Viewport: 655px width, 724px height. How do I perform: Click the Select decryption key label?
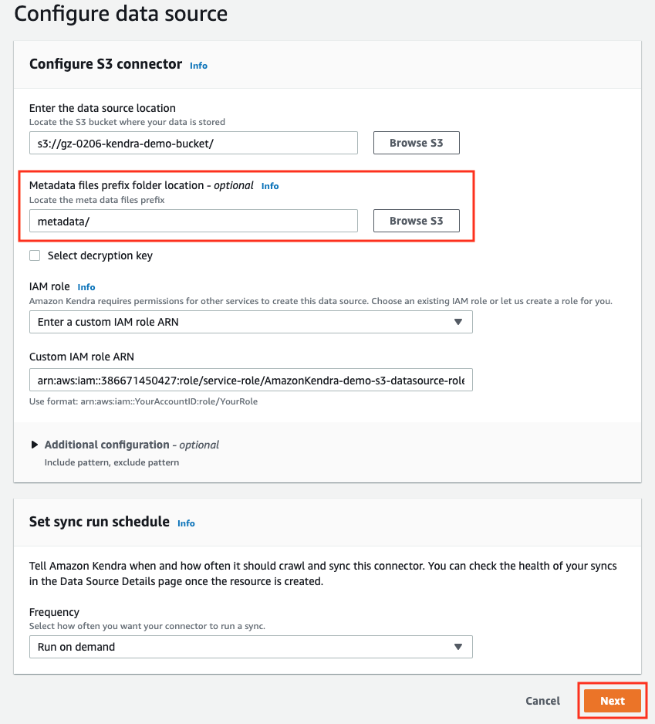100,255
